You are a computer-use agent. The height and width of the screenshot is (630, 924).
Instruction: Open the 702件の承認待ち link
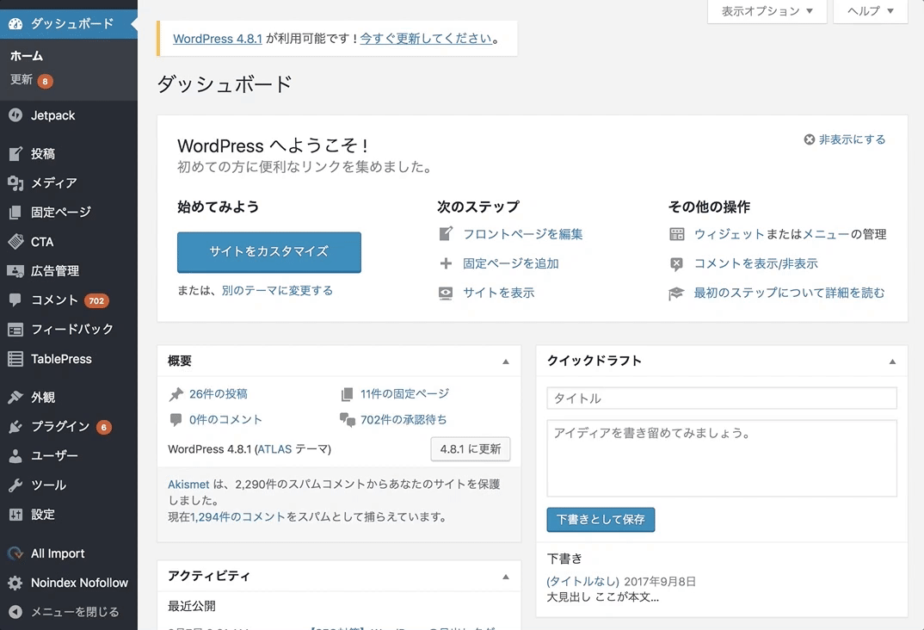tap(403, 420)
